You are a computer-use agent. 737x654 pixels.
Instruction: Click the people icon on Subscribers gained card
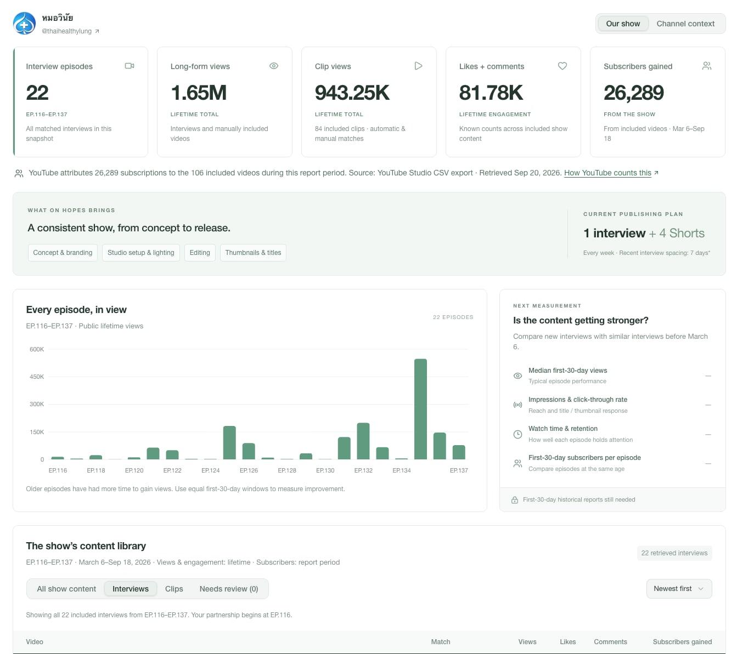point(707,66)
